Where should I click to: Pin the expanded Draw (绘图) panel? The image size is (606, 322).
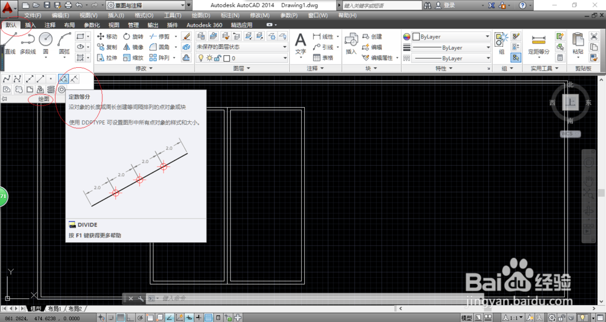tap(4, 99)
